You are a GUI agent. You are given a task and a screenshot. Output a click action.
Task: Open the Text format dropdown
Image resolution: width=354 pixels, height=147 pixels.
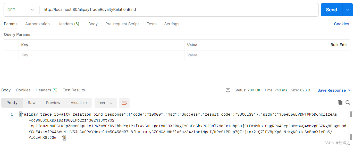pos(105,103)
